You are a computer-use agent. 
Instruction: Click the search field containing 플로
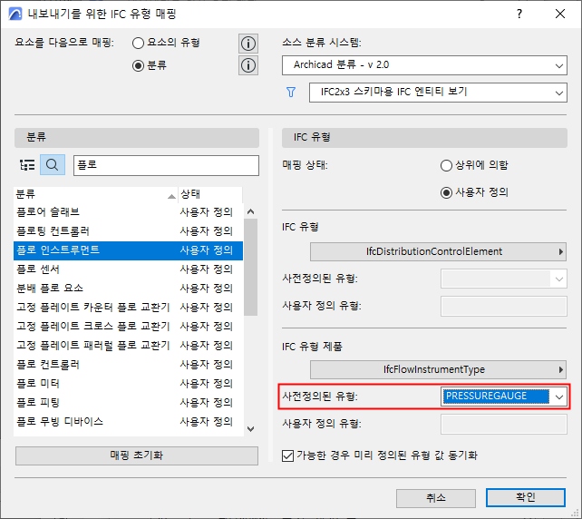tap(166, 165)
